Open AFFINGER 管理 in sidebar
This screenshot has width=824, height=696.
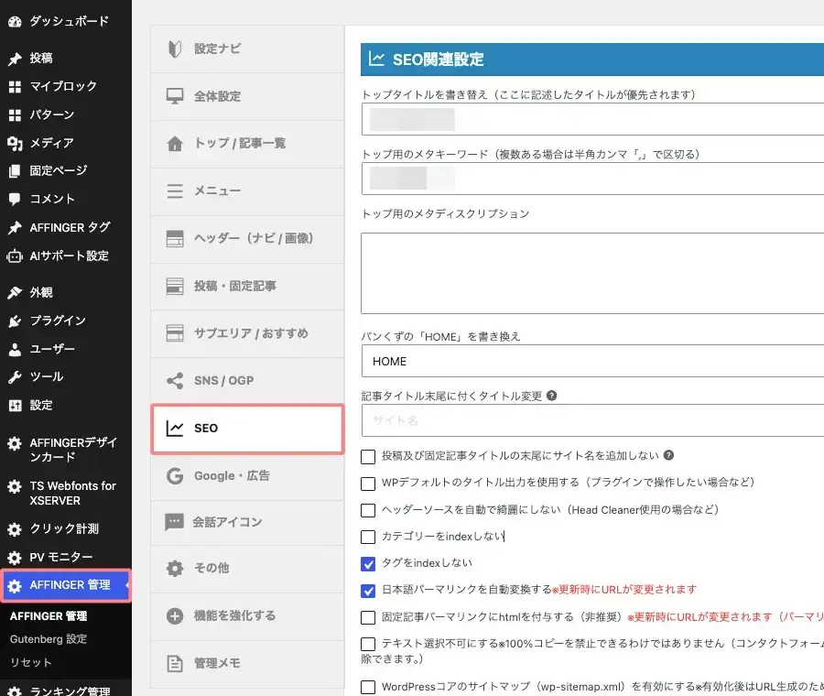tap(66, 585)
